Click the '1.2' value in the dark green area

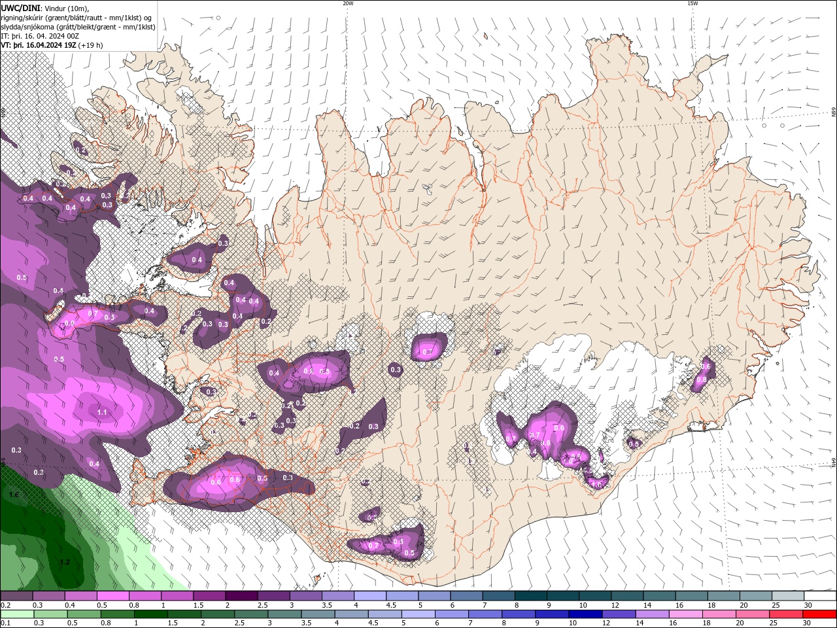[x=65, y=563]
